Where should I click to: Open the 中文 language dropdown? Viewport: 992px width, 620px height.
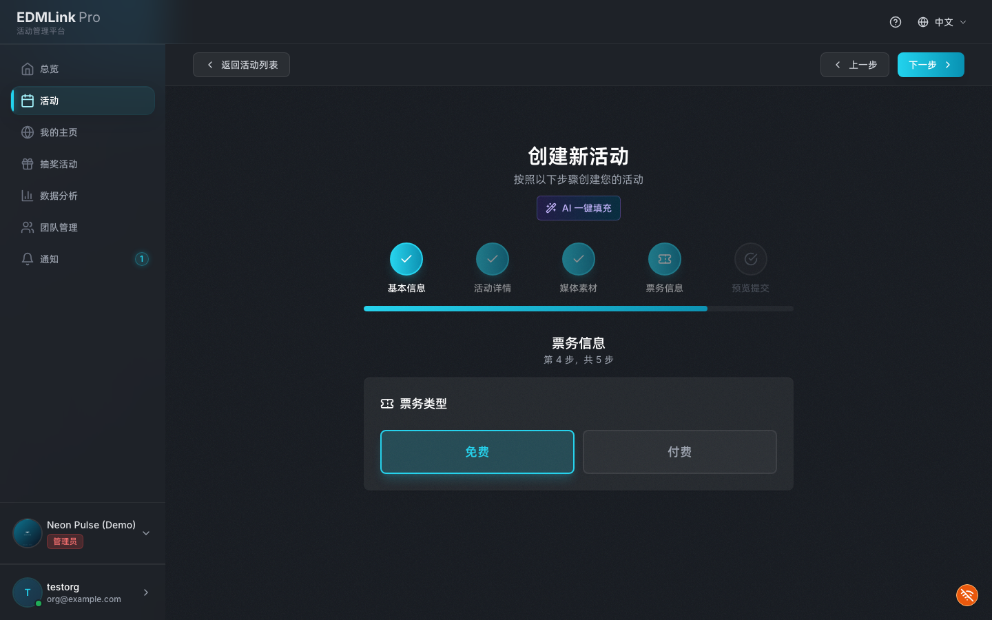(942, 22)
